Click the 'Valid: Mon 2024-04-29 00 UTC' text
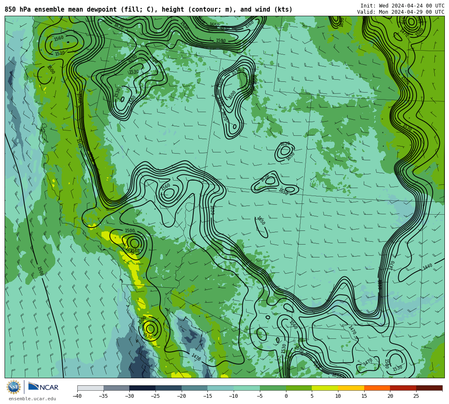This screenshot has width=449, height=404. coord(401,12)
